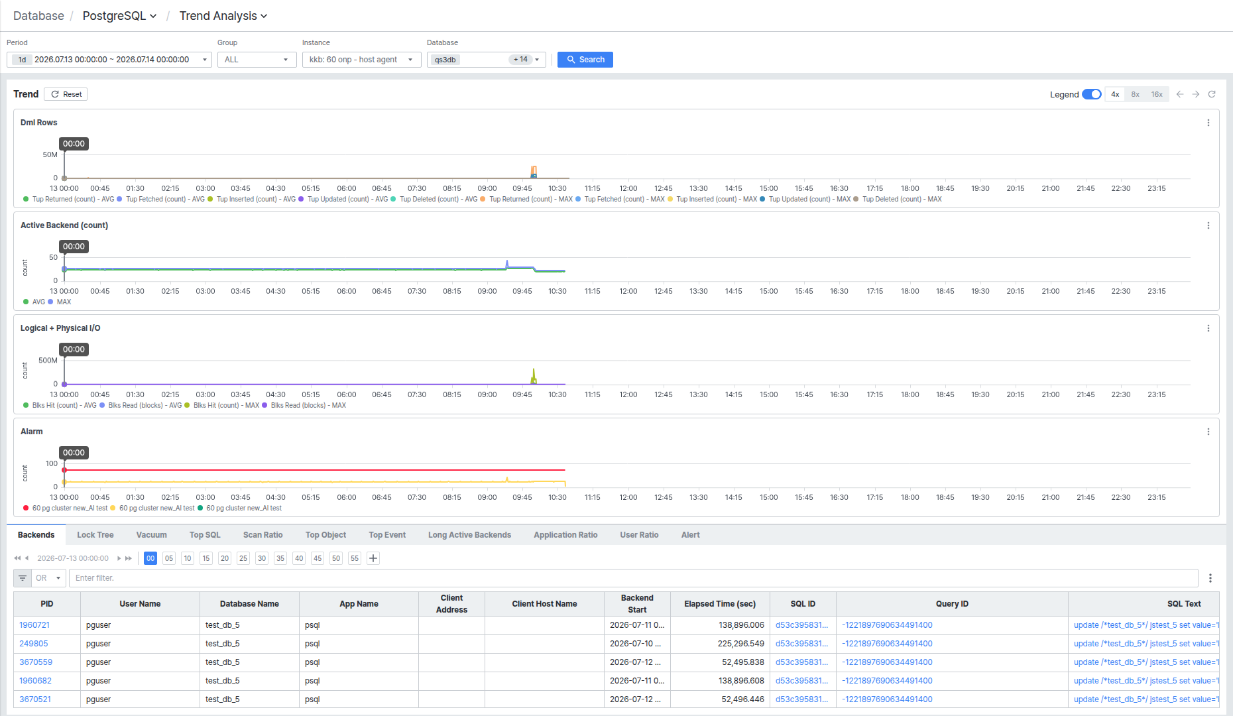Toggle the Legend switch off
Screen dimensions: 1233x716
click(1092, 94)
